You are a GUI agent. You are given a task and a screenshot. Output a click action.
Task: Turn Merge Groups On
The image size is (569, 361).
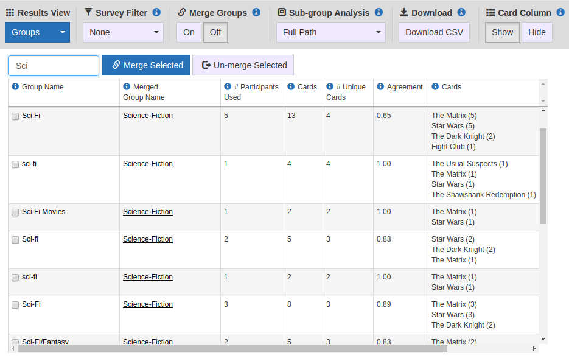(189, 32)
